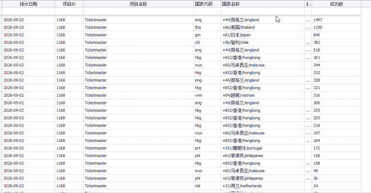This screenshot has width=371, height=193.
Task: Select the success count 49 cell
Action: tap(336, 170)
